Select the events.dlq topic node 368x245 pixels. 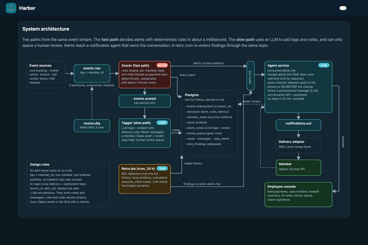[92, 125]
